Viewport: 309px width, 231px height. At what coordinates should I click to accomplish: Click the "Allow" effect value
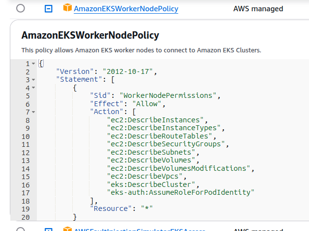pyautogui.click(x=147, y=104)
